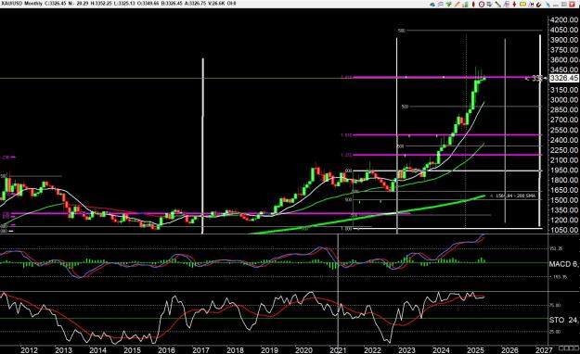The width and height of the screenshot is (580, 354).
Task: Click the 2016 year label on time axis
Action: 166,350
